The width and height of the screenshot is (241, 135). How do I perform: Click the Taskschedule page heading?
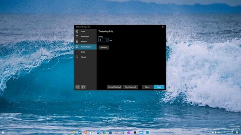pyautogui.click(x=105, y=31)
